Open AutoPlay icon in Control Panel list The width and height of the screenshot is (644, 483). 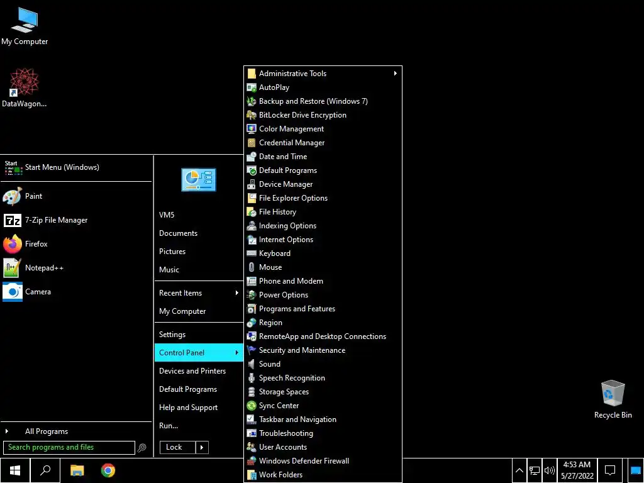[x=252, y=87]
